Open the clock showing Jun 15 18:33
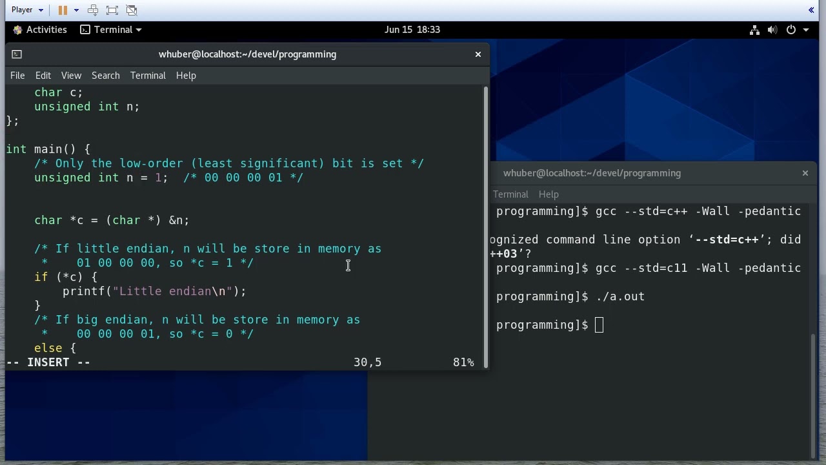This screenshot has height=465, width=826. tap(412, 30)
